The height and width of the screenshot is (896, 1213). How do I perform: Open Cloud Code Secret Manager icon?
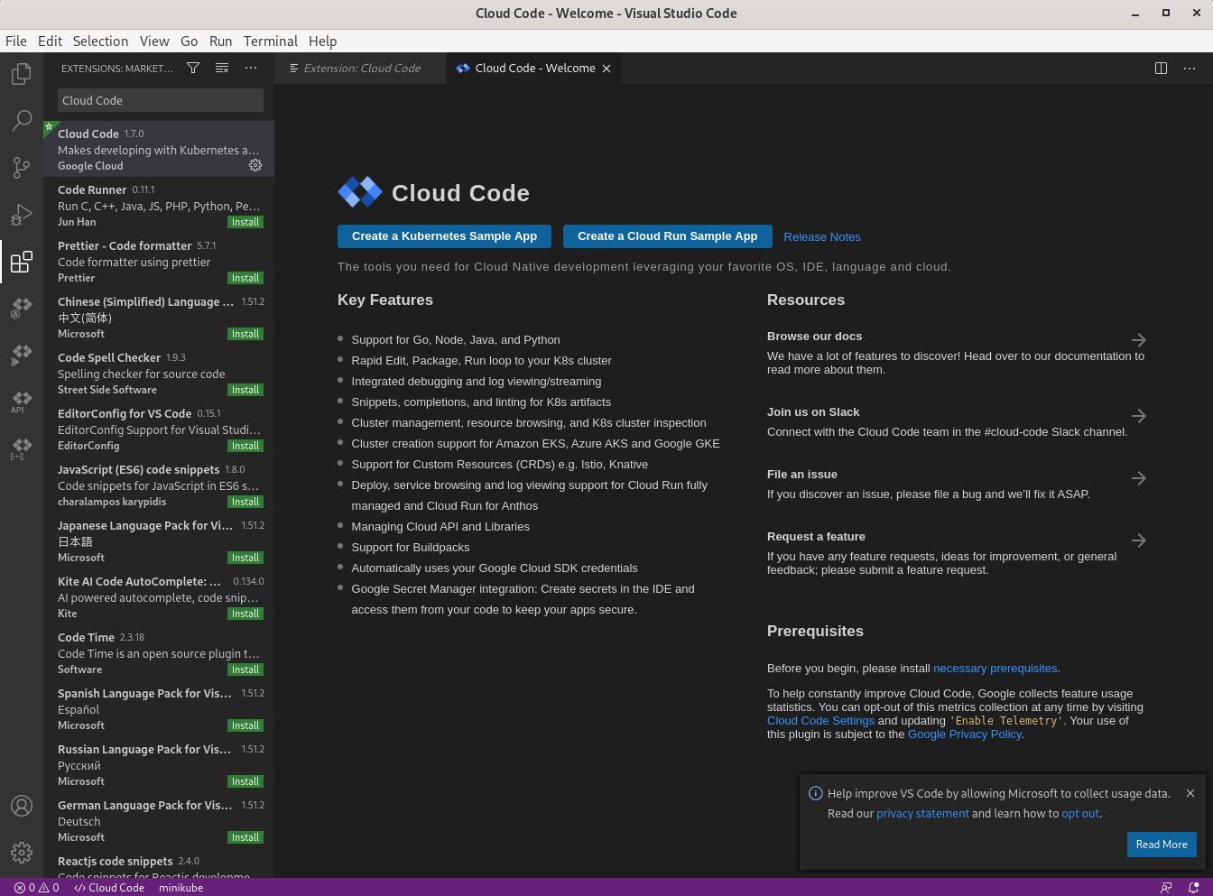22,448
